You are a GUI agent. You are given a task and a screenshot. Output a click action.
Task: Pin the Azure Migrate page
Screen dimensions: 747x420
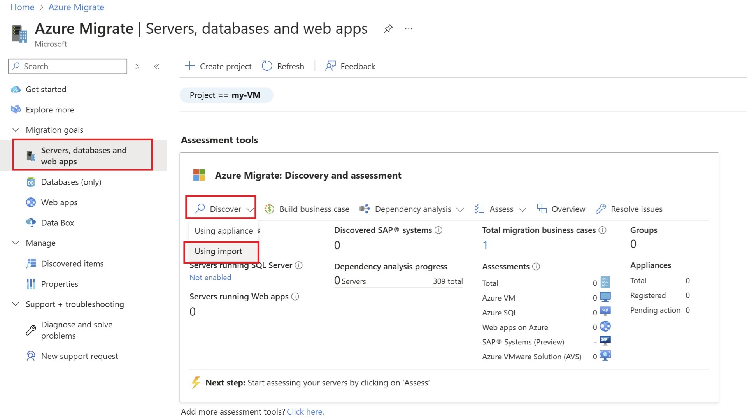388,29
